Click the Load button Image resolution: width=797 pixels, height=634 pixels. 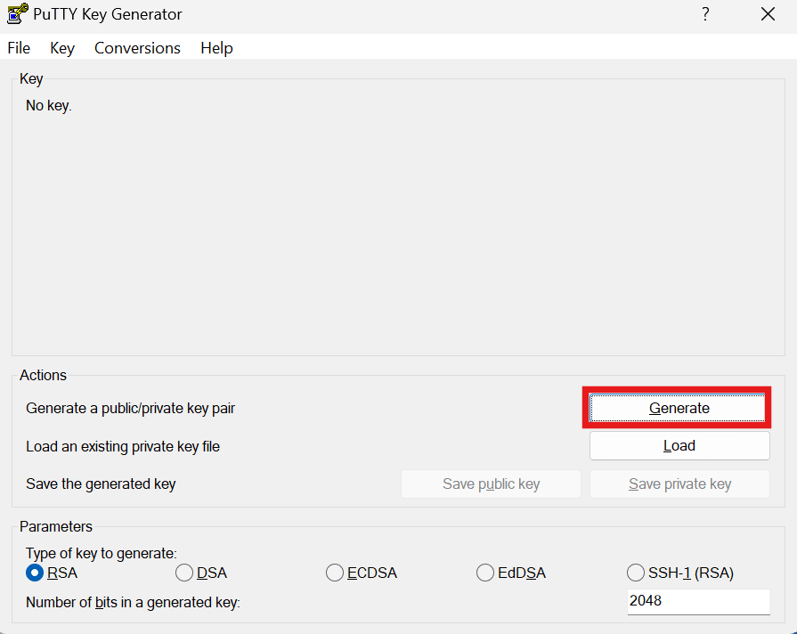[679, 446]
